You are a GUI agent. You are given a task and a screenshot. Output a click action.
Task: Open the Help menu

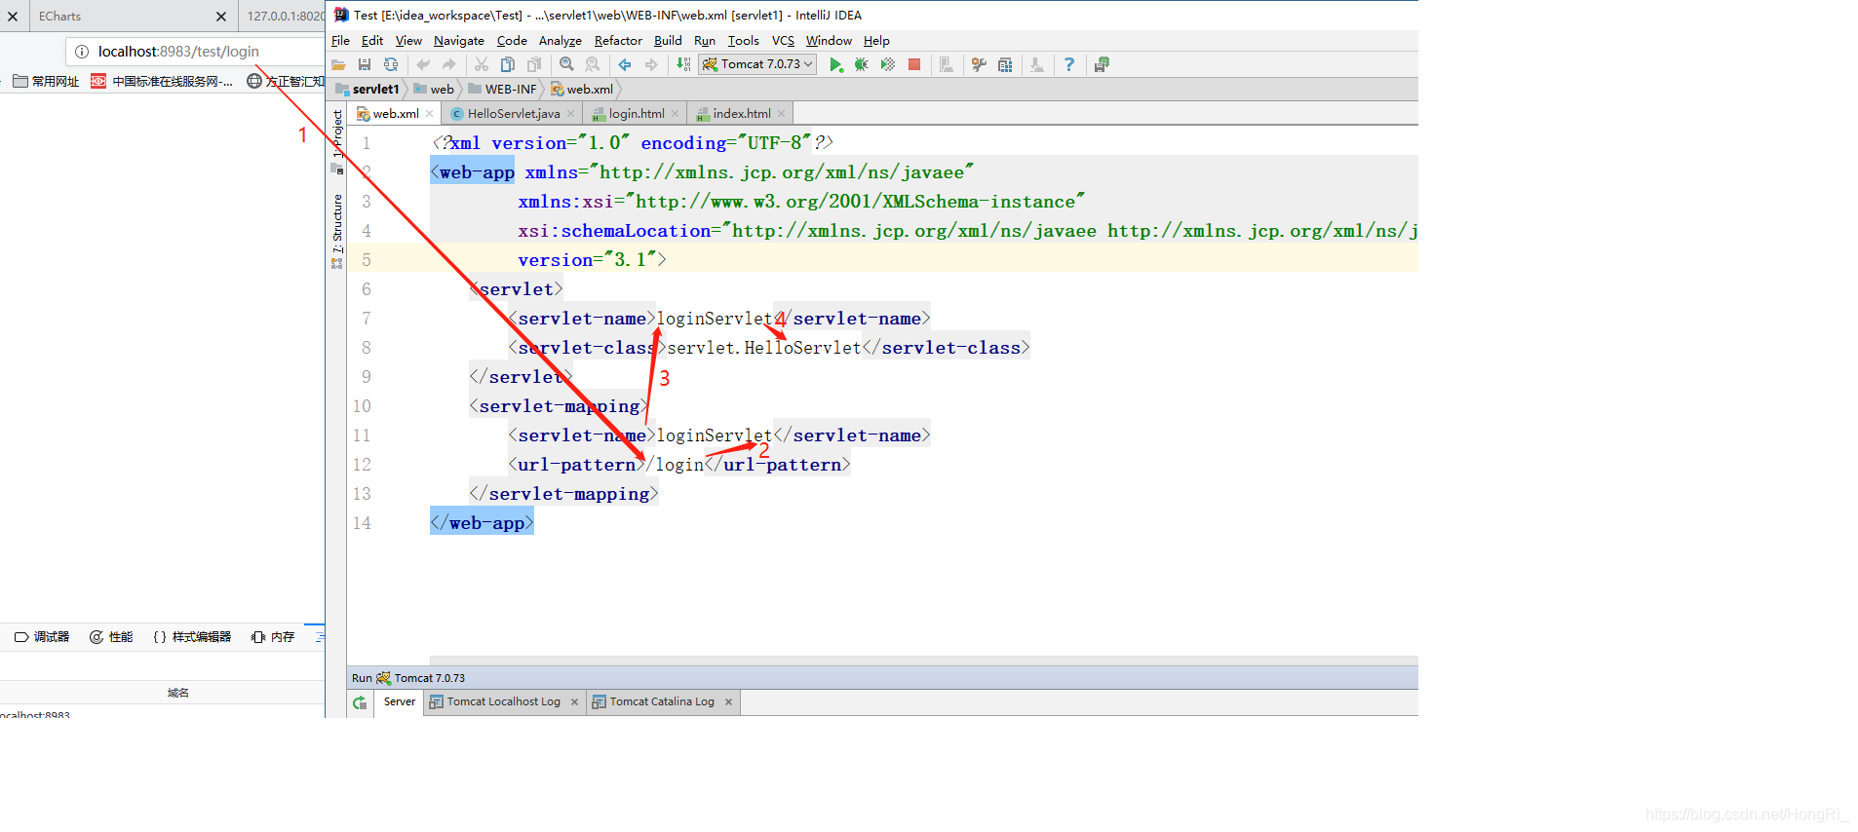(x=876, y=41)
